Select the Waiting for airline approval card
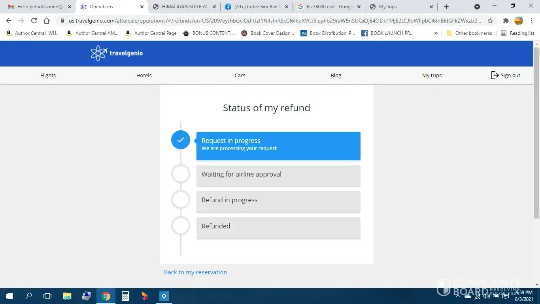 pos(278,176)
